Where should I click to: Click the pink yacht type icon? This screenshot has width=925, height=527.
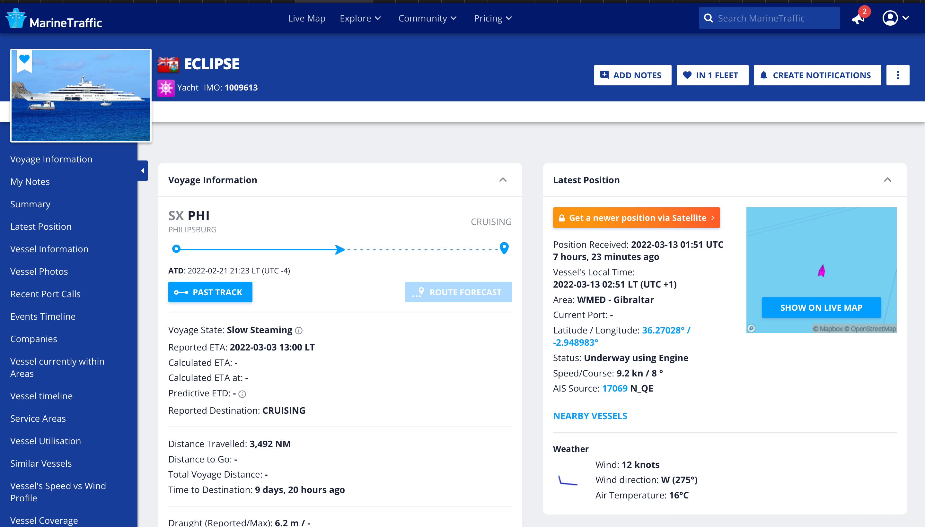pos(166,88)
